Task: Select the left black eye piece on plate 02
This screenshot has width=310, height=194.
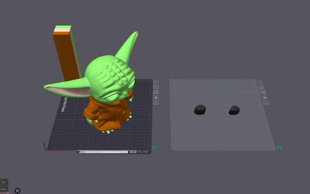Action: [x=200, y=110]
